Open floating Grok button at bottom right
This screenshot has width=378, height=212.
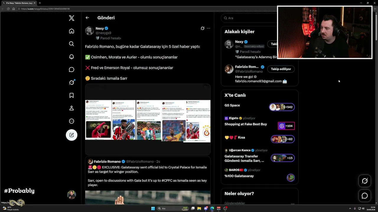(x=365, y=181)
